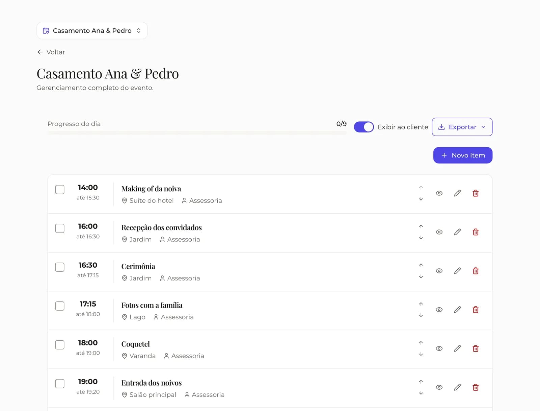
Task: Edit the Recepção dos convidados item
Action: click(x=457, y=232)
